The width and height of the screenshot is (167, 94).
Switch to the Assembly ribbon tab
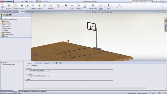(x=4, y=12)
